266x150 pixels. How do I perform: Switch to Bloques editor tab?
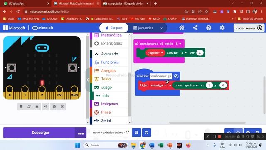coord(114,28)
